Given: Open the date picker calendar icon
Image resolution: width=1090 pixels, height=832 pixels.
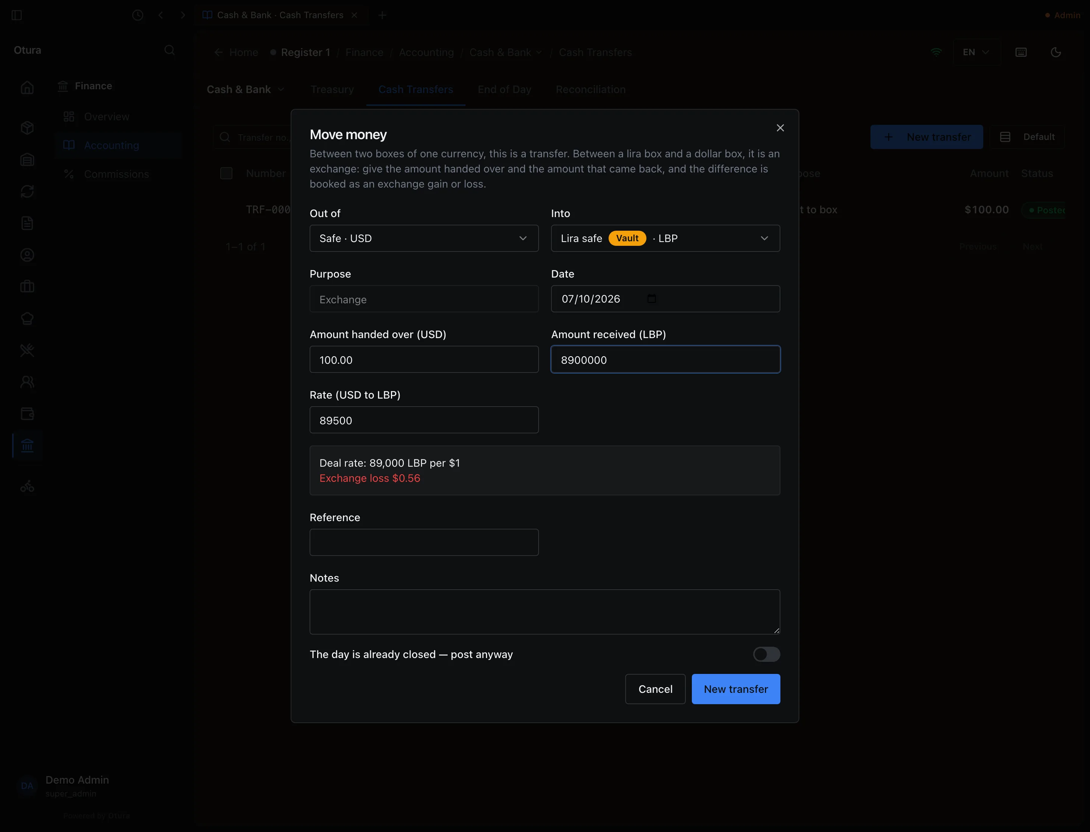Looking at the screenshot, I should click(652, 299).
